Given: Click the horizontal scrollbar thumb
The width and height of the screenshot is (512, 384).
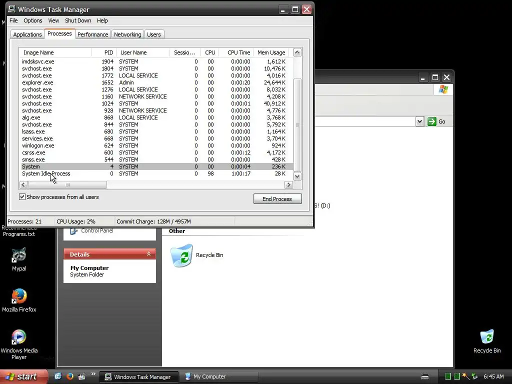Looking at the screenshot, I should click(67, 185).
